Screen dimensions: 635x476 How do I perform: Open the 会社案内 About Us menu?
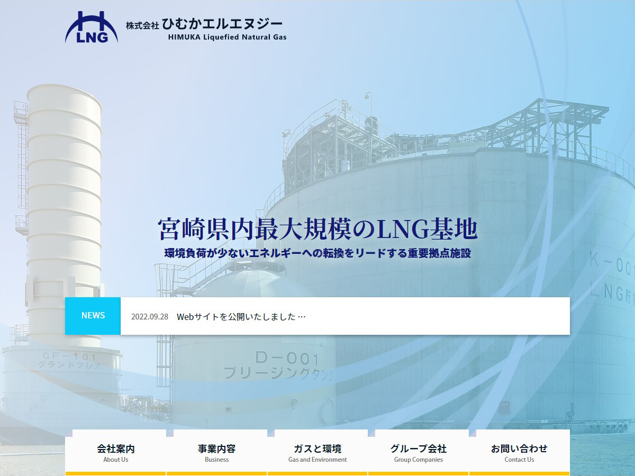[x=116, y=453]
